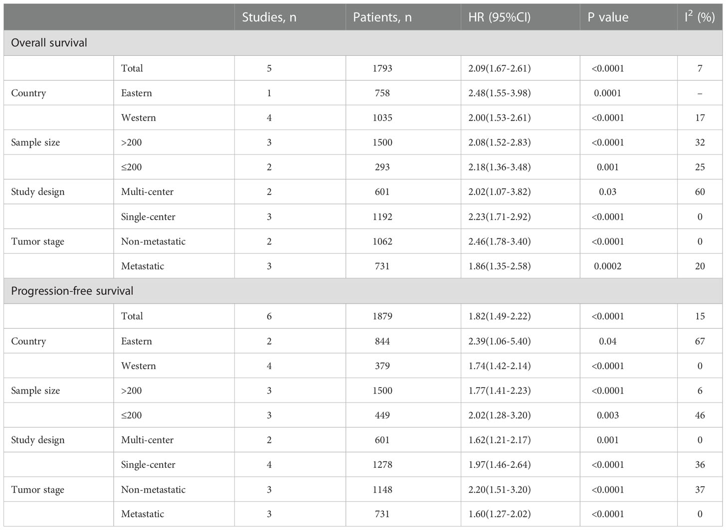The image size is (728, 530).
Task: Click the 'Studies, n' column header
Action: point(269,17)
